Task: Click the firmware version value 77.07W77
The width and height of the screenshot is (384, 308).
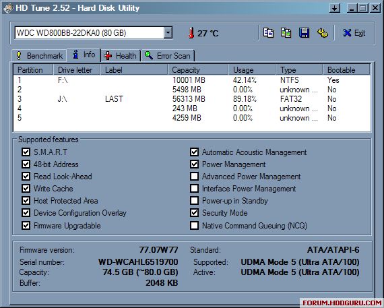Action: 158,250
